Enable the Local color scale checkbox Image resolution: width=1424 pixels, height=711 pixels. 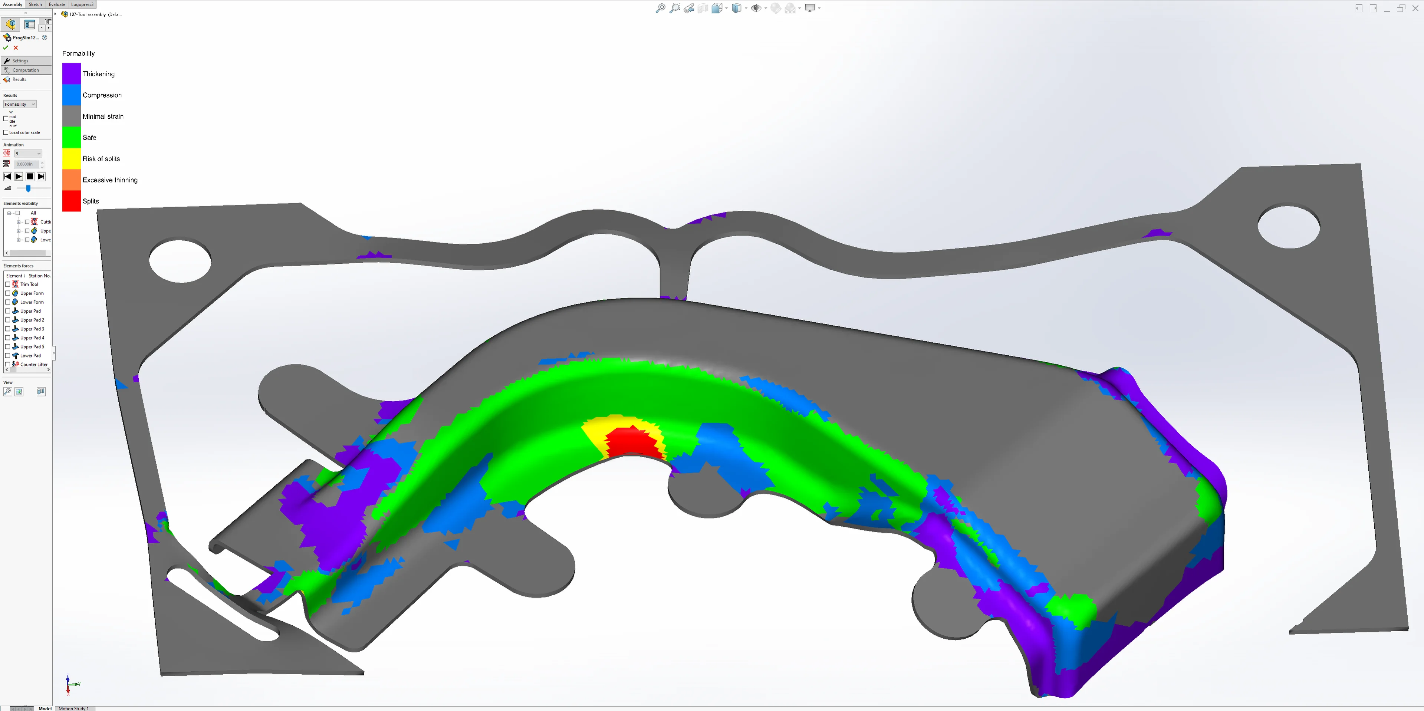point(6,133)
